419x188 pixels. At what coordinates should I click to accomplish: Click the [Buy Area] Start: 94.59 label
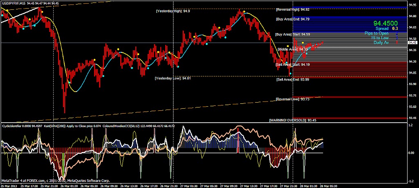click(293, 34)
